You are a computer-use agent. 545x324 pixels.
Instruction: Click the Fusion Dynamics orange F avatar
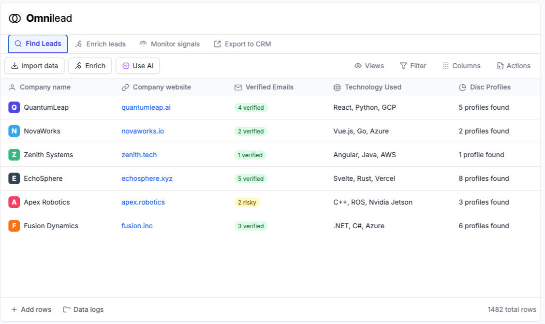(14, 226)
